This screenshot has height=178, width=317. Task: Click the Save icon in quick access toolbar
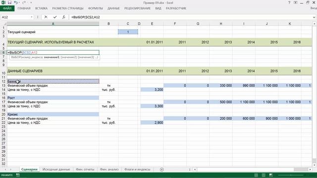[x=9, y=2]
